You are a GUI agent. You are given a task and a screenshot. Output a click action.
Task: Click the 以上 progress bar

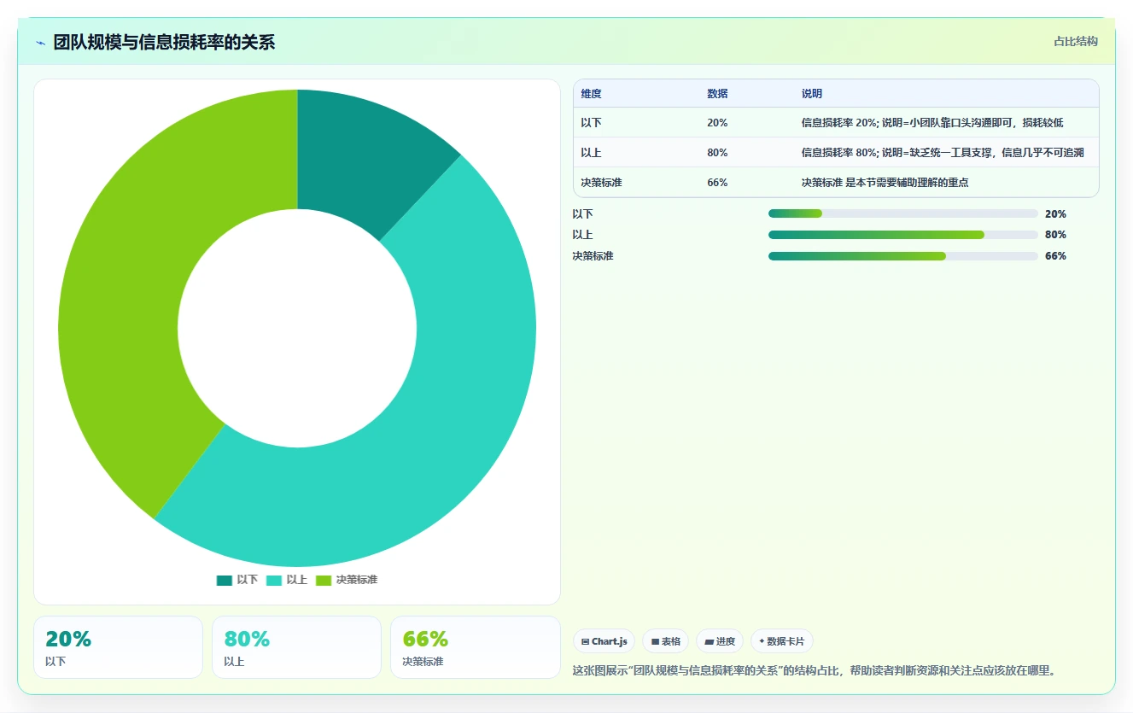[903, 235]
